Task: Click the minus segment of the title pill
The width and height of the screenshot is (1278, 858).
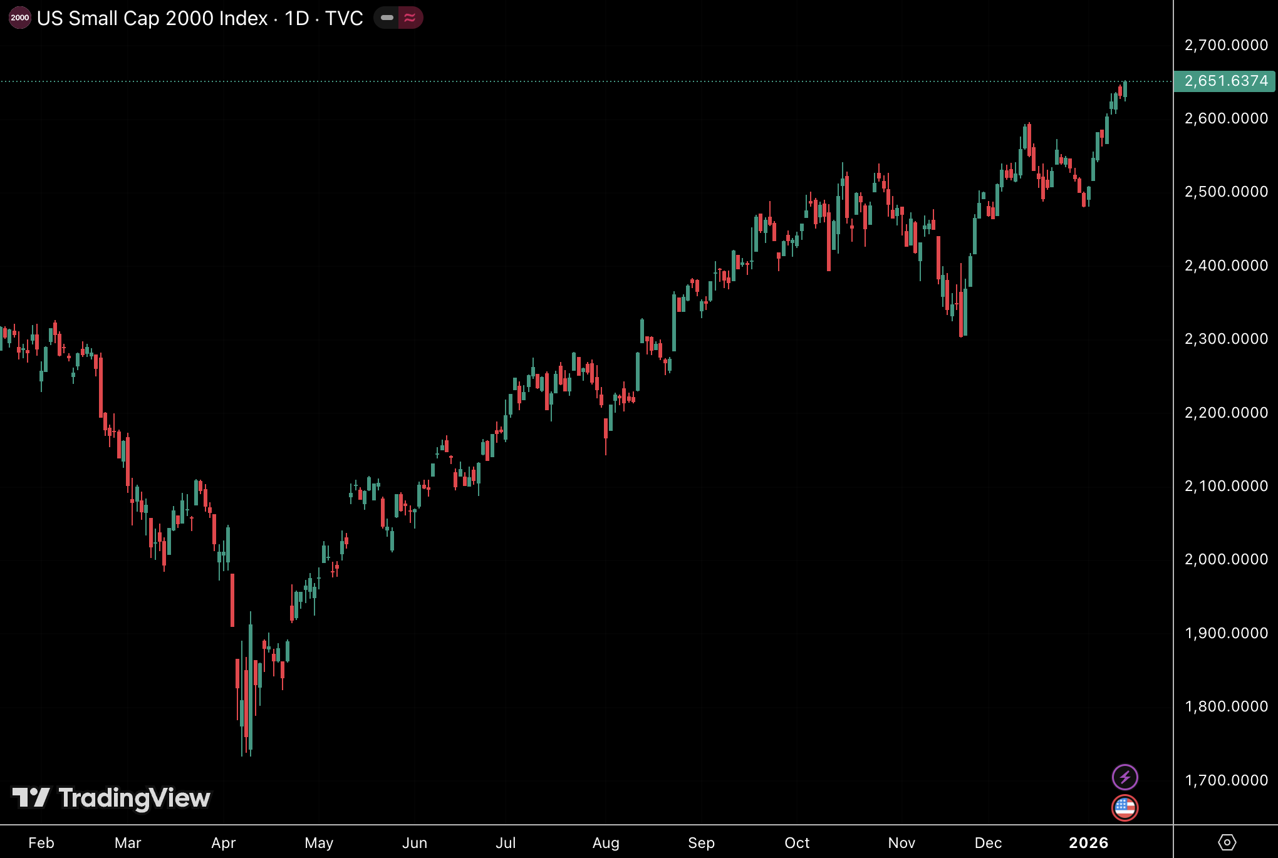Action: [387, 18]
